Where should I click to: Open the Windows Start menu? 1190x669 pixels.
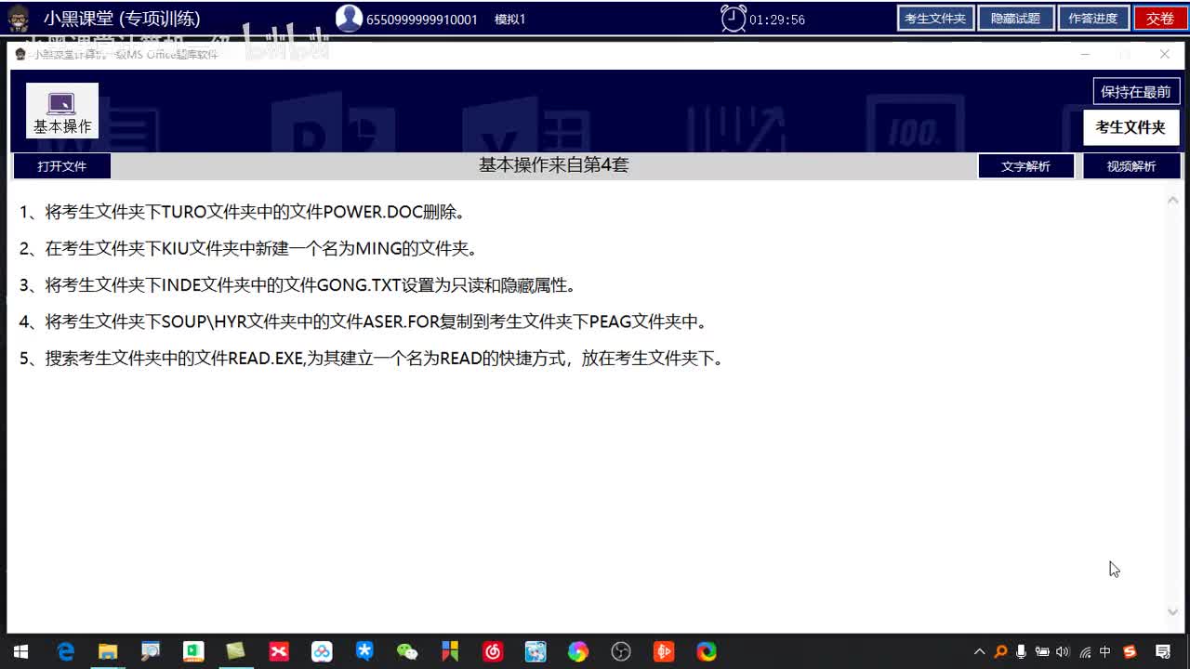(20, 651)
